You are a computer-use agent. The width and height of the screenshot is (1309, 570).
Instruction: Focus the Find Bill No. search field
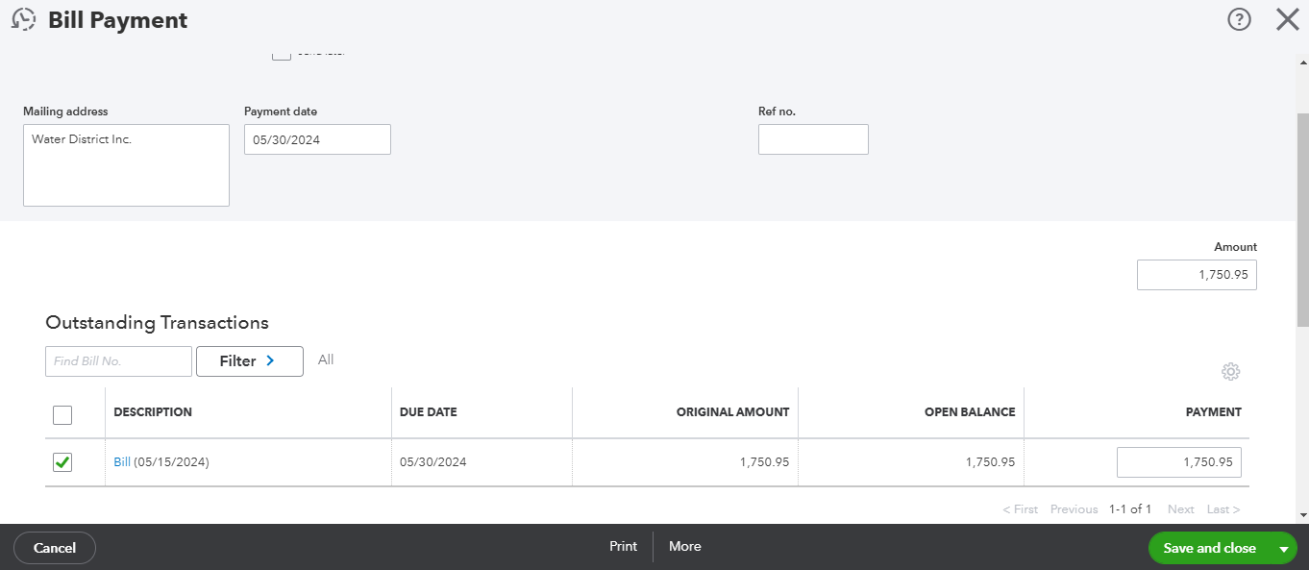pos(118,361)
